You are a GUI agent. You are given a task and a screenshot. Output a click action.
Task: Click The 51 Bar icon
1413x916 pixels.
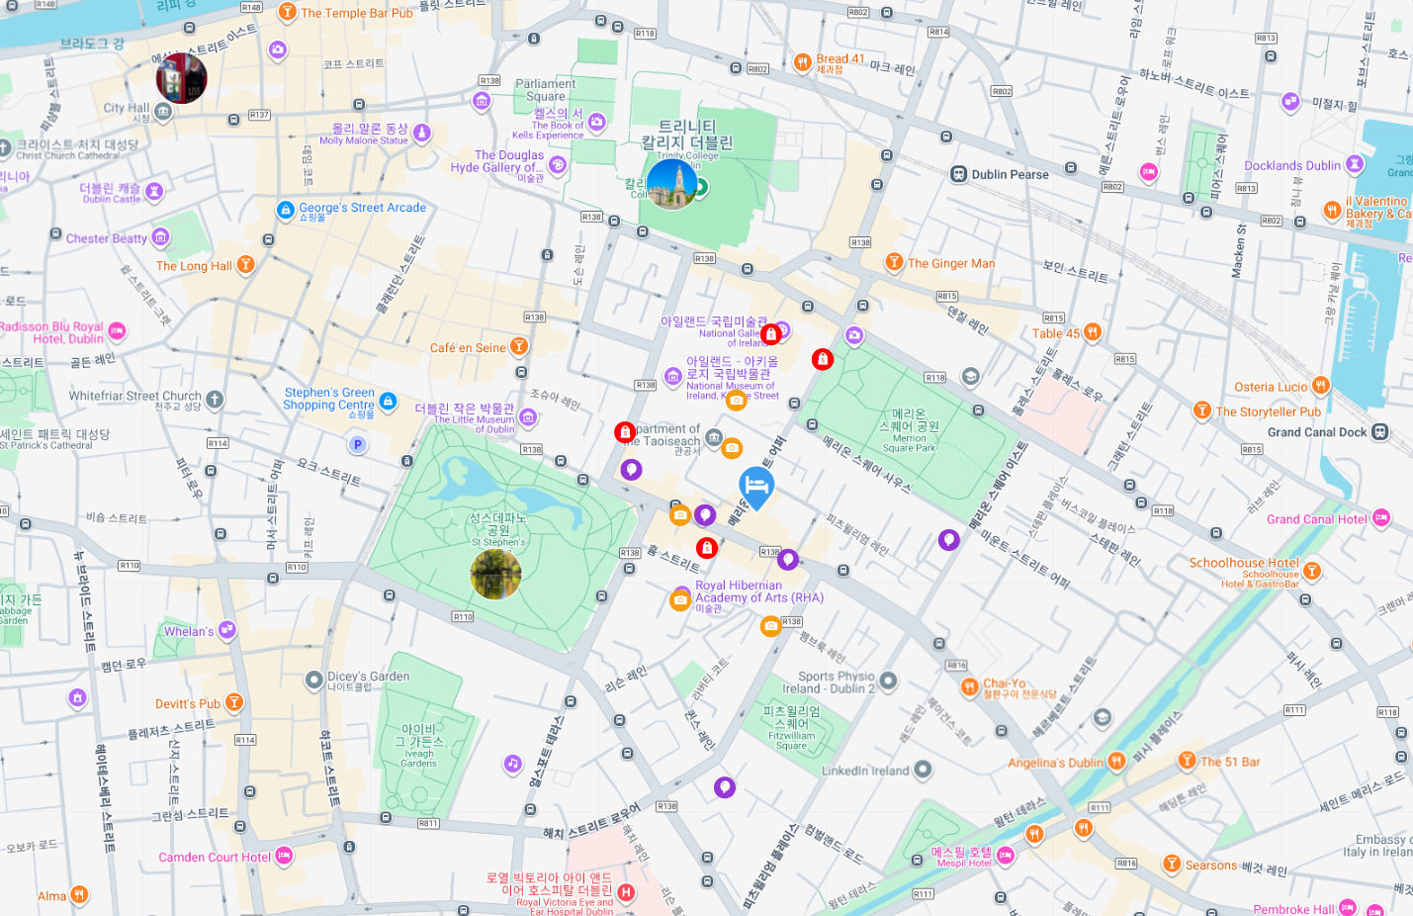click(1188, 760)
